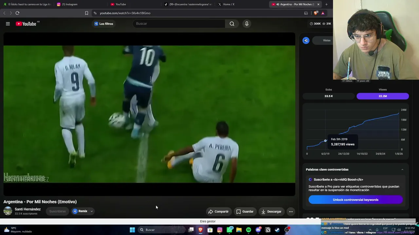Open the cast or screen icon in address bar
This screenshot has height=235, width=419.
pos(306,13)
